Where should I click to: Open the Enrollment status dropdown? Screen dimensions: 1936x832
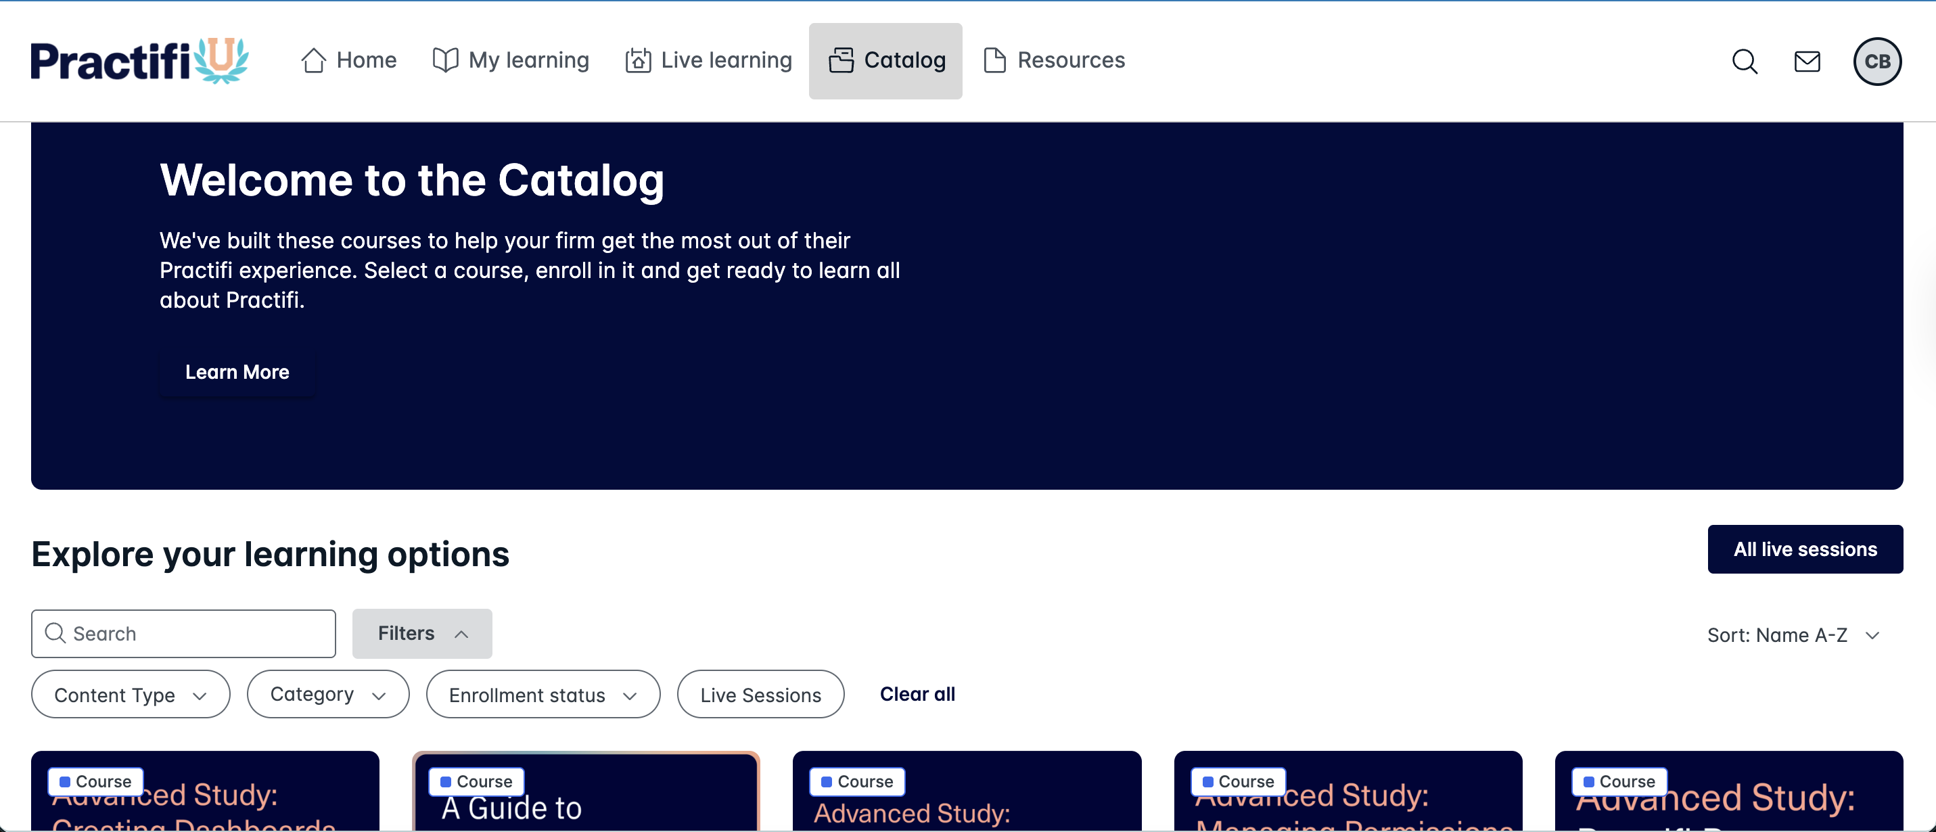[543, 695]
